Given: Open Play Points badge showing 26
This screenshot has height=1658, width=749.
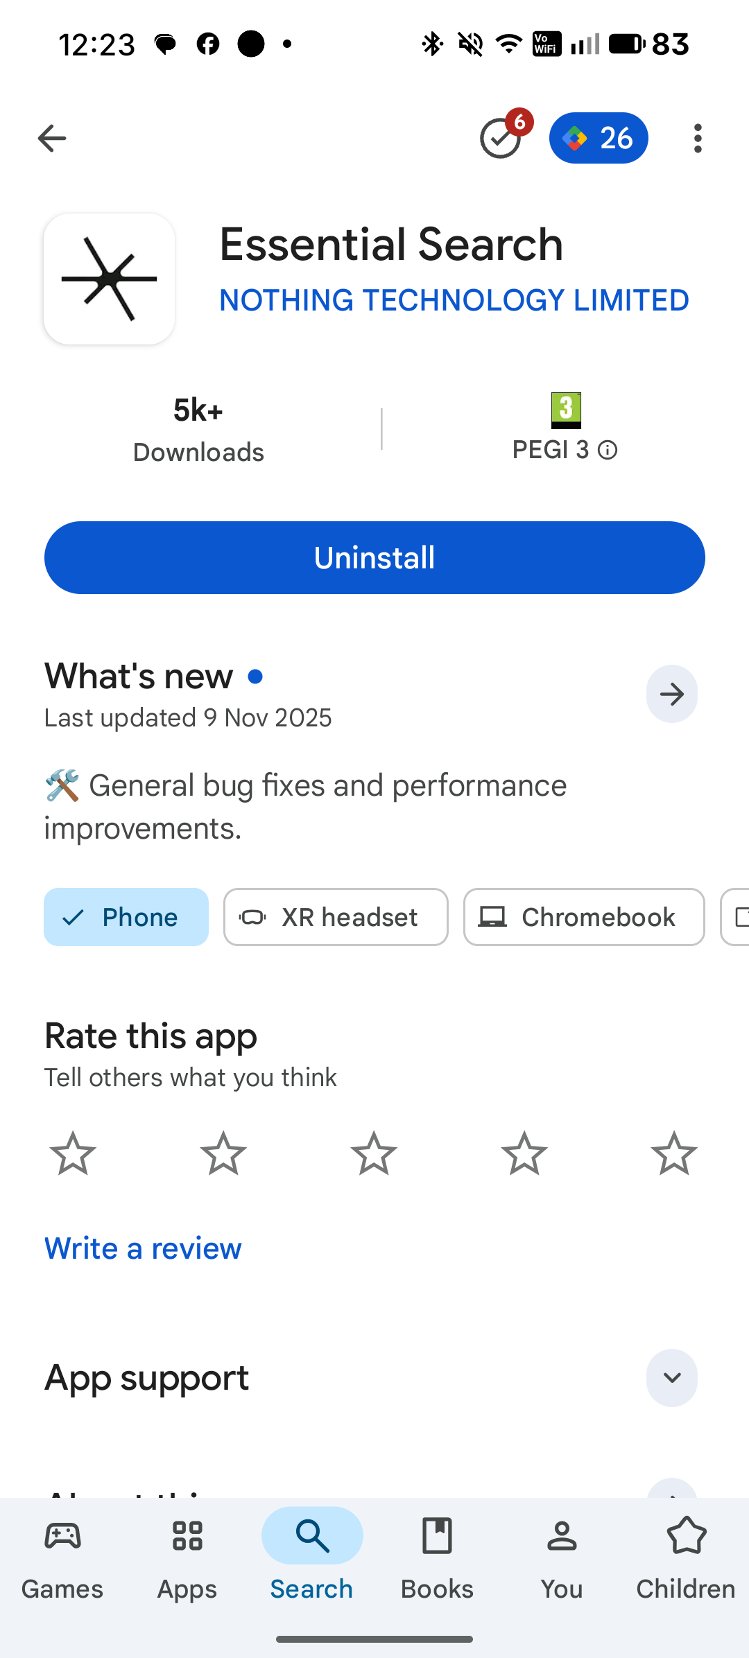Looking at the screenshot, I should click(x=599, y=139).
